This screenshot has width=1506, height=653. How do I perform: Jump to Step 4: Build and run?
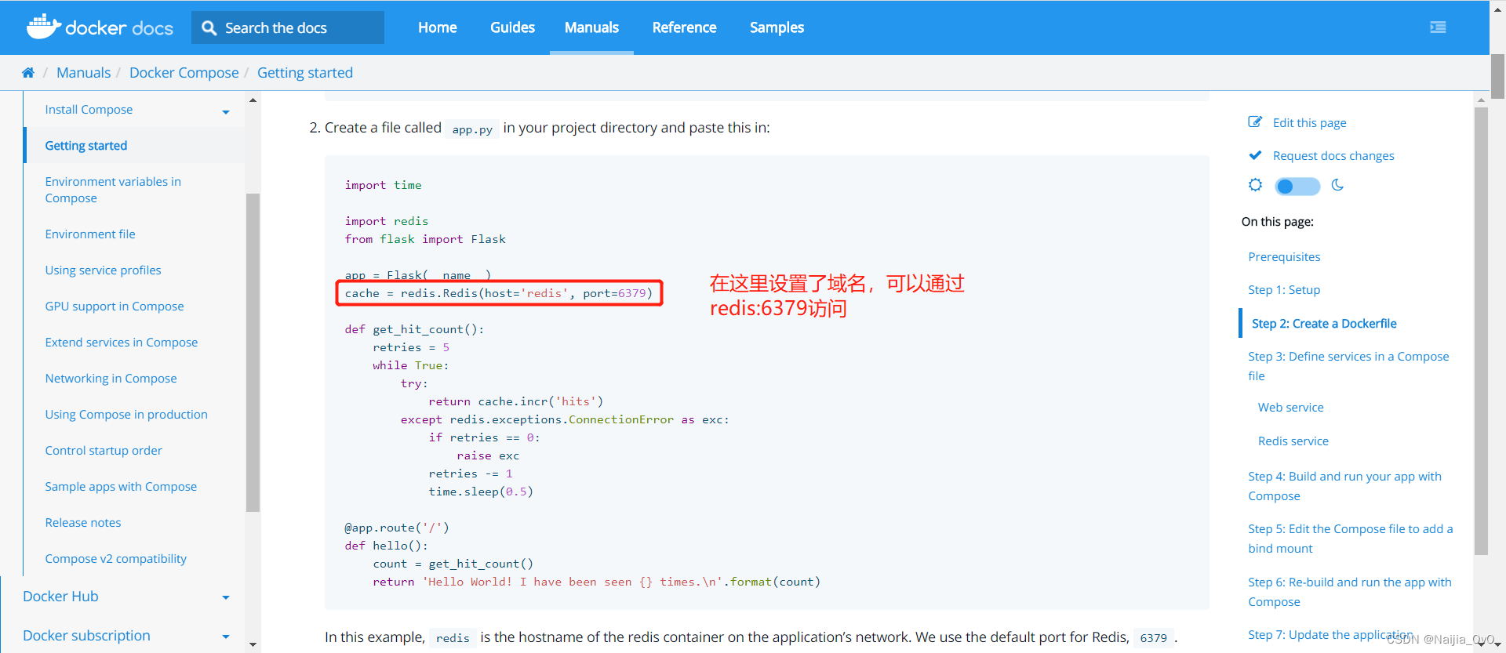point(1344,486)
